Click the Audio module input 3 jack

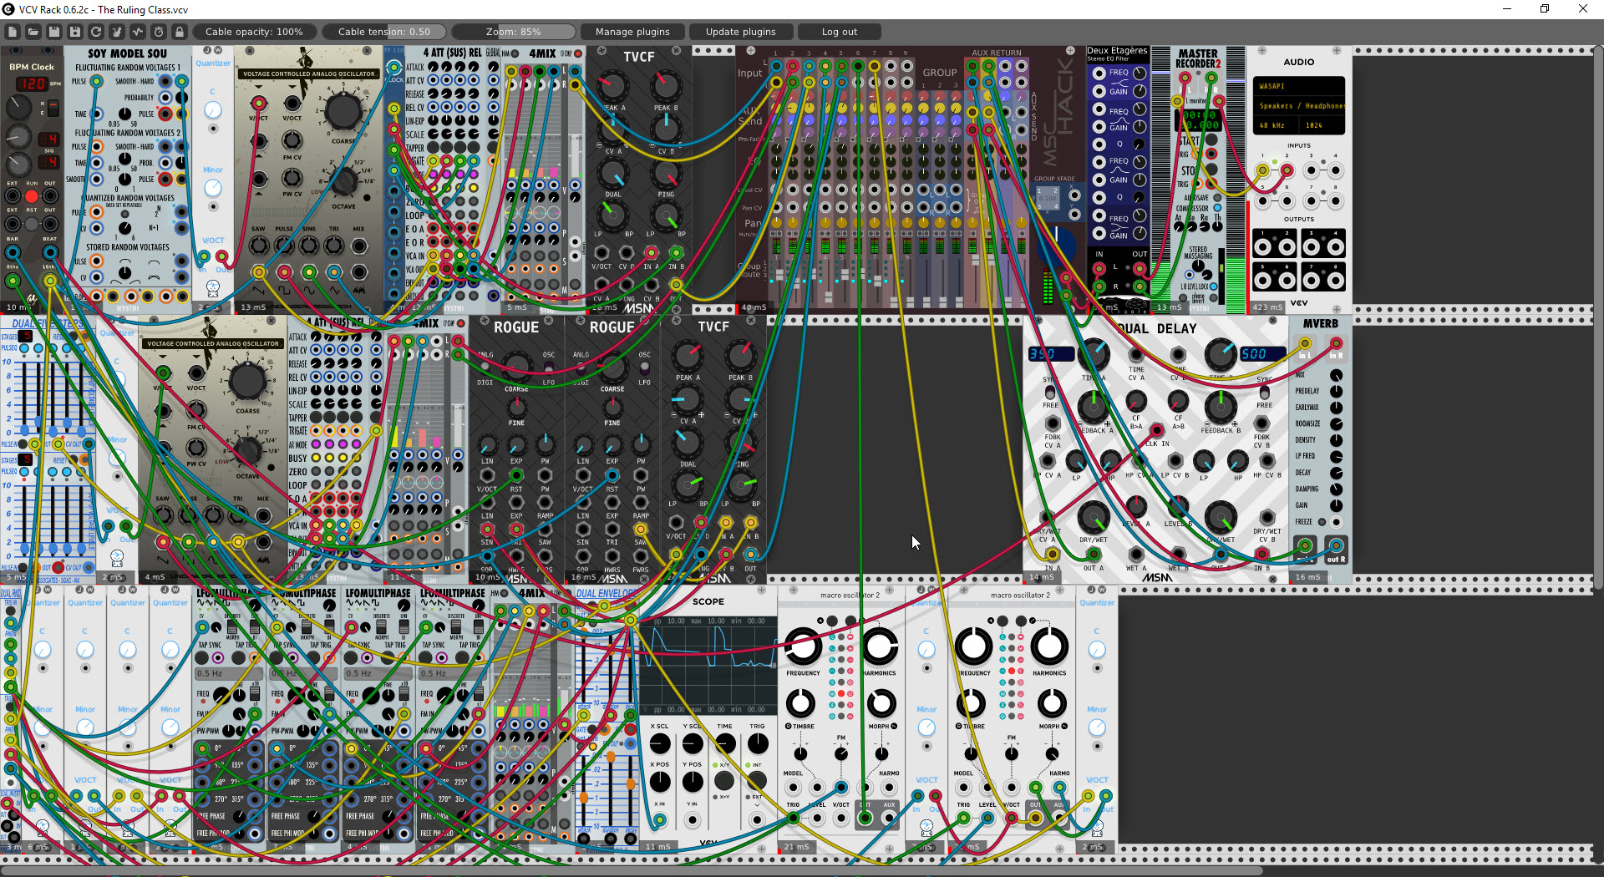point(1312,170)
